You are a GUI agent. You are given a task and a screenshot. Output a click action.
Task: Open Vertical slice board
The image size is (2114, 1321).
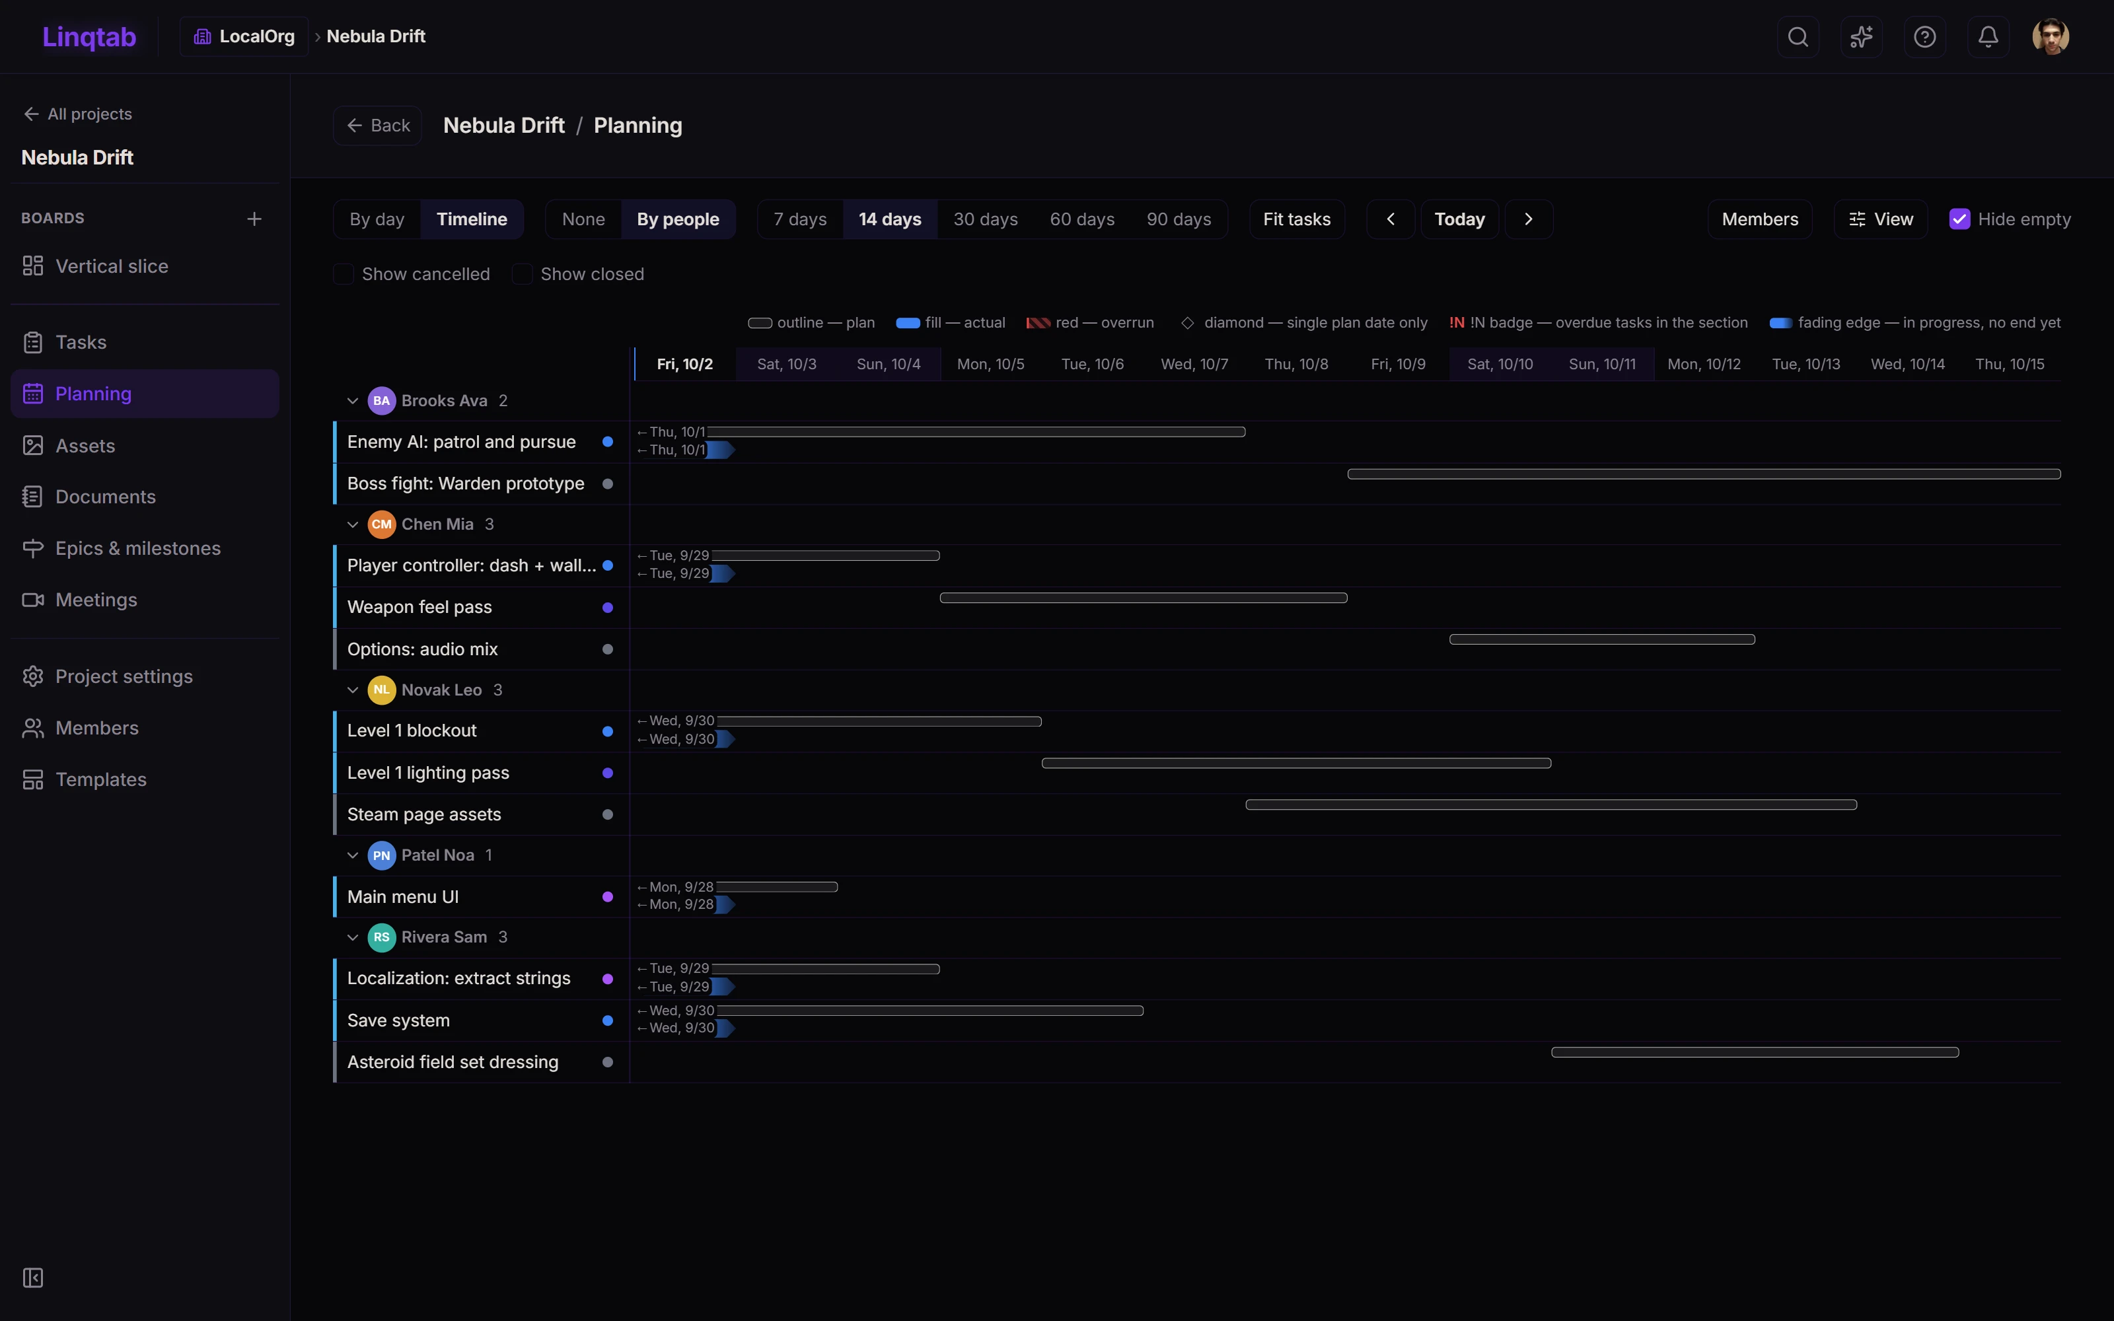(x=145, y=266)
